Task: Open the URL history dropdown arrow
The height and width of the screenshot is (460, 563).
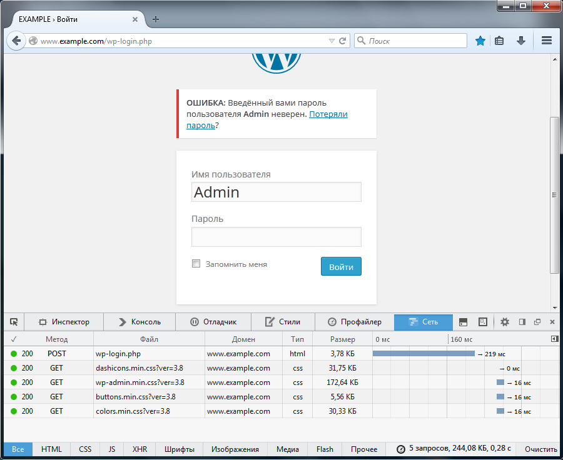Action: click(332, 41)
